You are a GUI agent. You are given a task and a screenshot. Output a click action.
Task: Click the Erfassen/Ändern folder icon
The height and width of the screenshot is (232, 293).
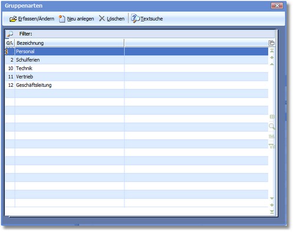tap(13, 19)
